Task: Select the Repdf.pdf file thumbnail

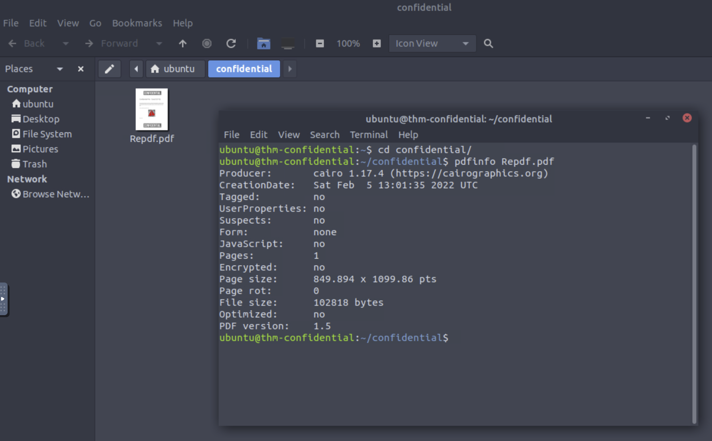Action: click(152, 110)
